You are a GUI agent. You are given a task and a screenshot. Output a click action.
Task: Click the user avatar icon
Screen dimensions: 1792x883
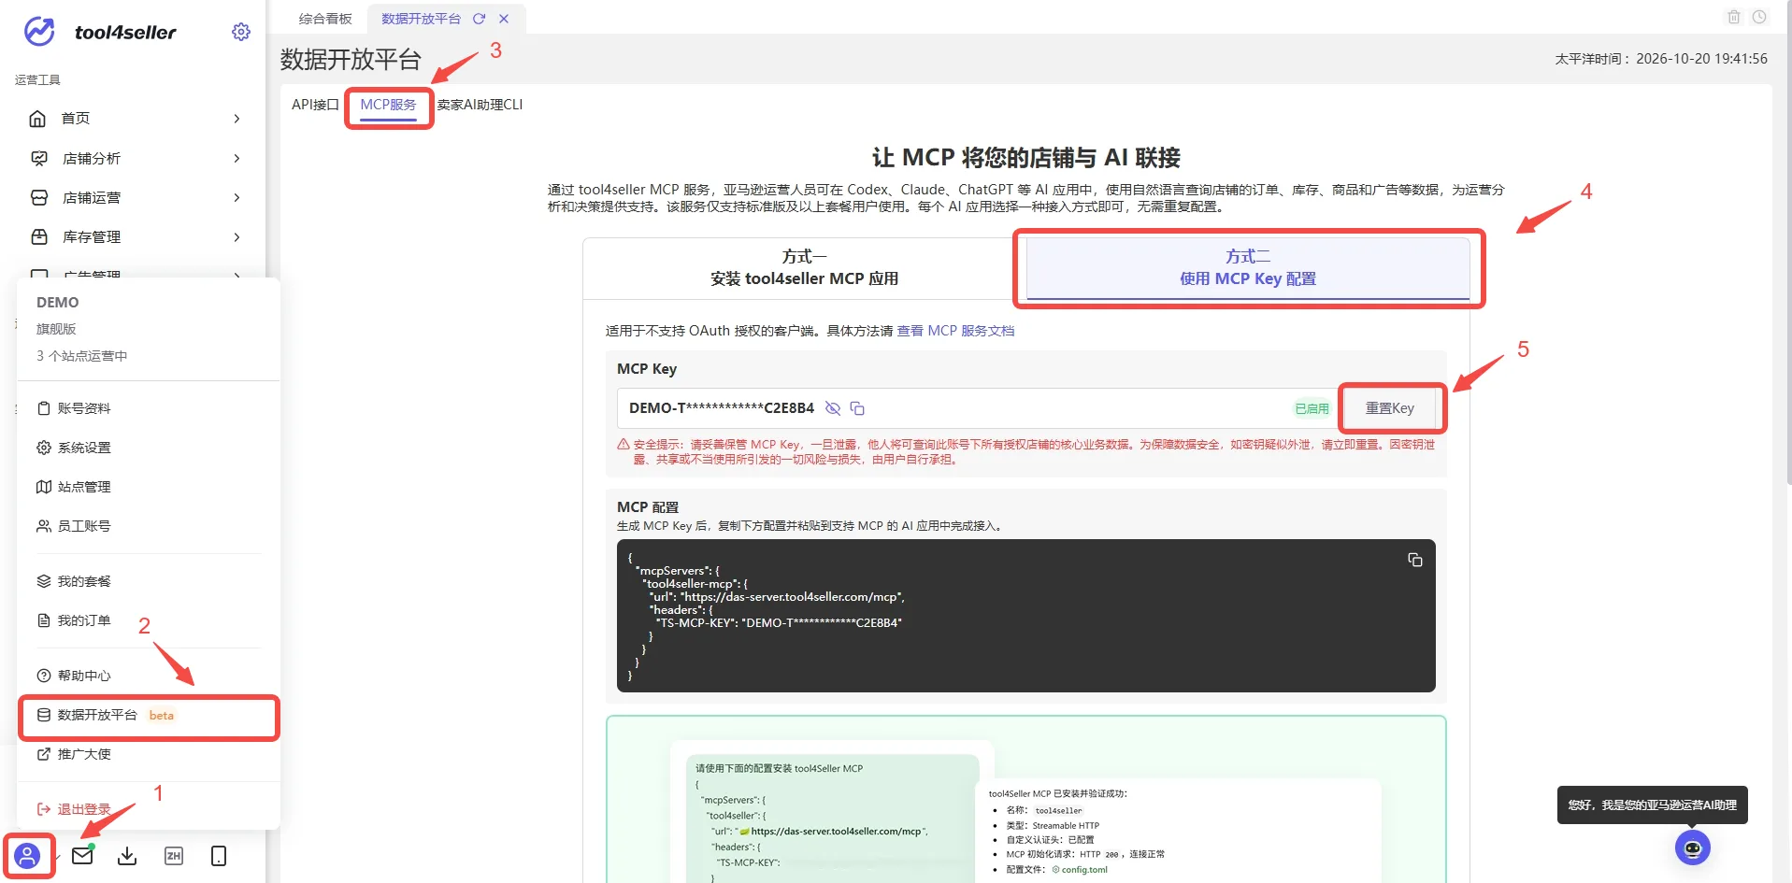(x=27, y=855)
